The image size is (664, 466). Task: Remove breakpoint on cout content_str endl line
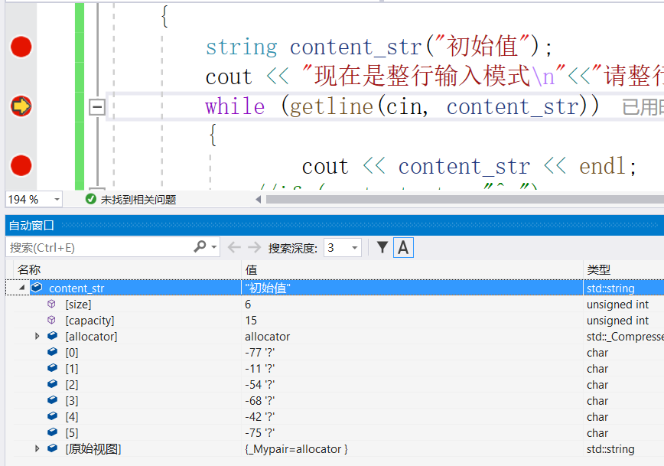21,165
